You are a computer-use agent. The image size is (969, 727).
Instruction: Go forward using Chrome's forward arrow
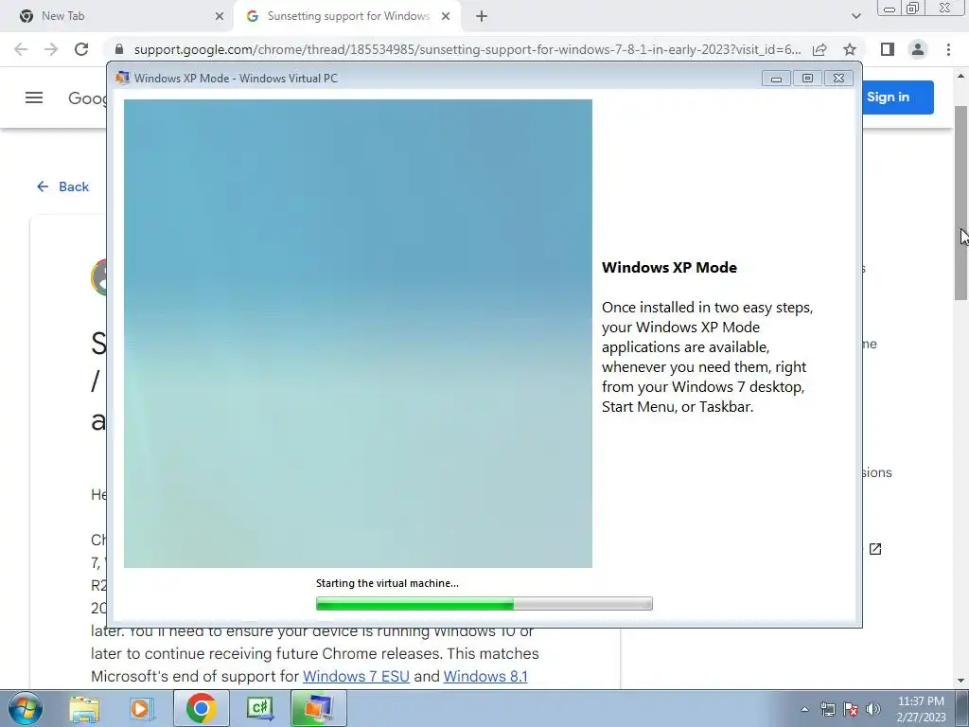pos(51,49)
